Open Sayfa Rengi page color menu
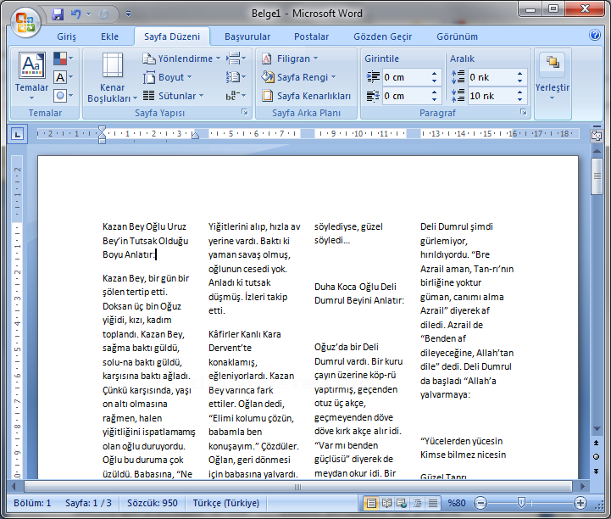The height and width of the screenshot is (519, 611). pos(298,77)
